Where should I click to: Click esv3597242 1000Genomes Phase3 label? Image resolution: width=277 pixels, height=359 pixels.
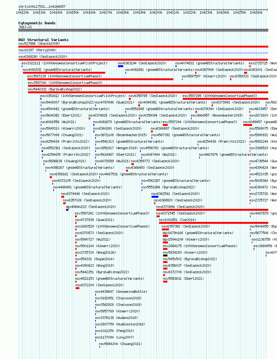point(112,213)
